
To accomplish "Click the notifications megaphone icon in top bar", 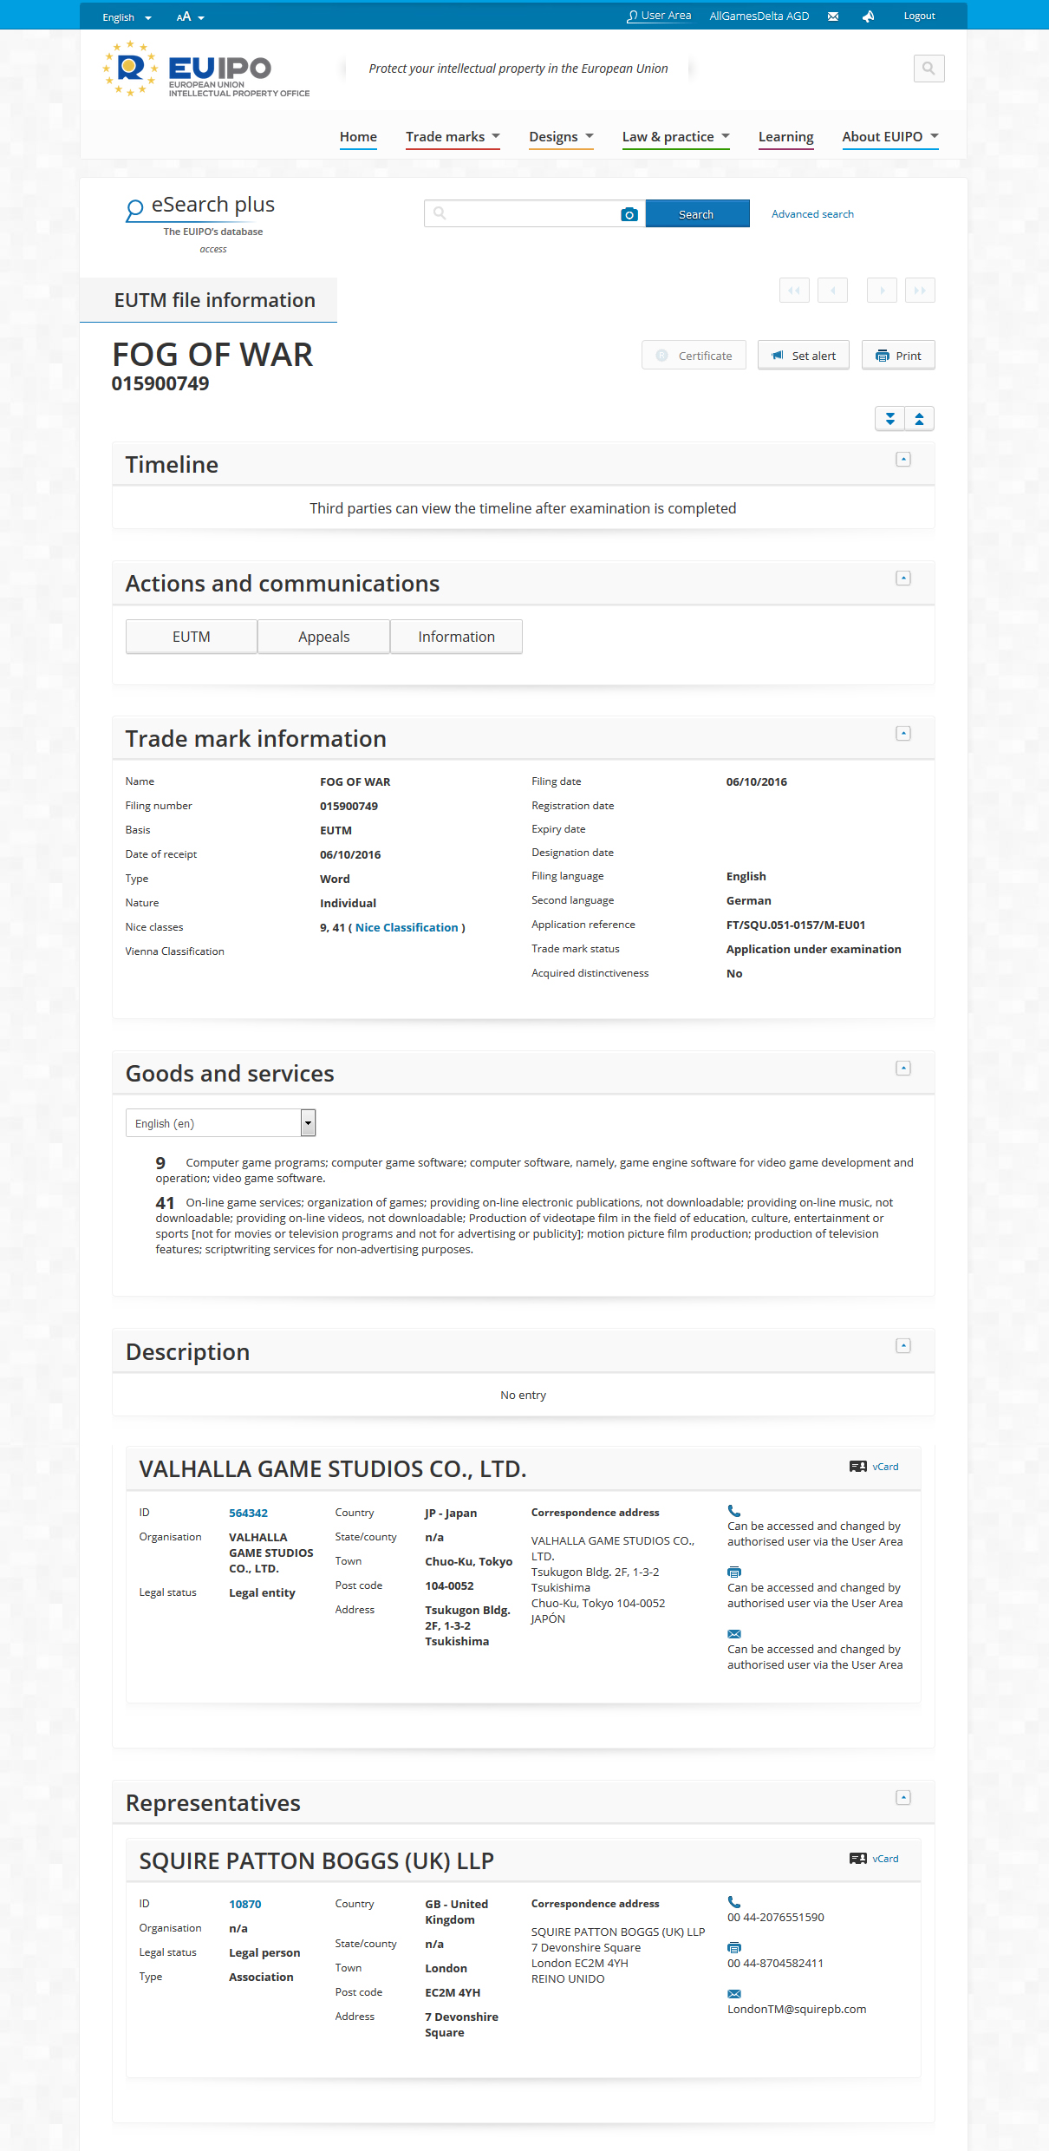I will point(868,16).
